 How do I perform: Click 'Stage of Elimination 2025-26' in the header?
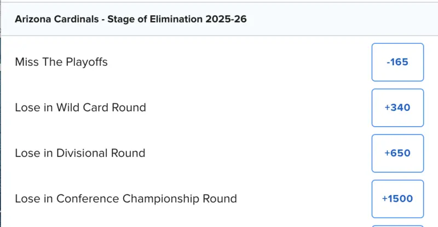(172, 20)
